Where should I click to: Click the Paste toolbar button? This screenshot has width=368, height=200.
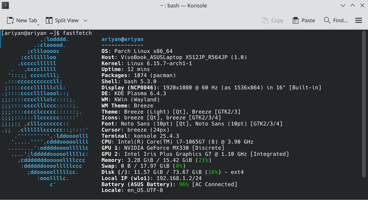pos(304,20)
